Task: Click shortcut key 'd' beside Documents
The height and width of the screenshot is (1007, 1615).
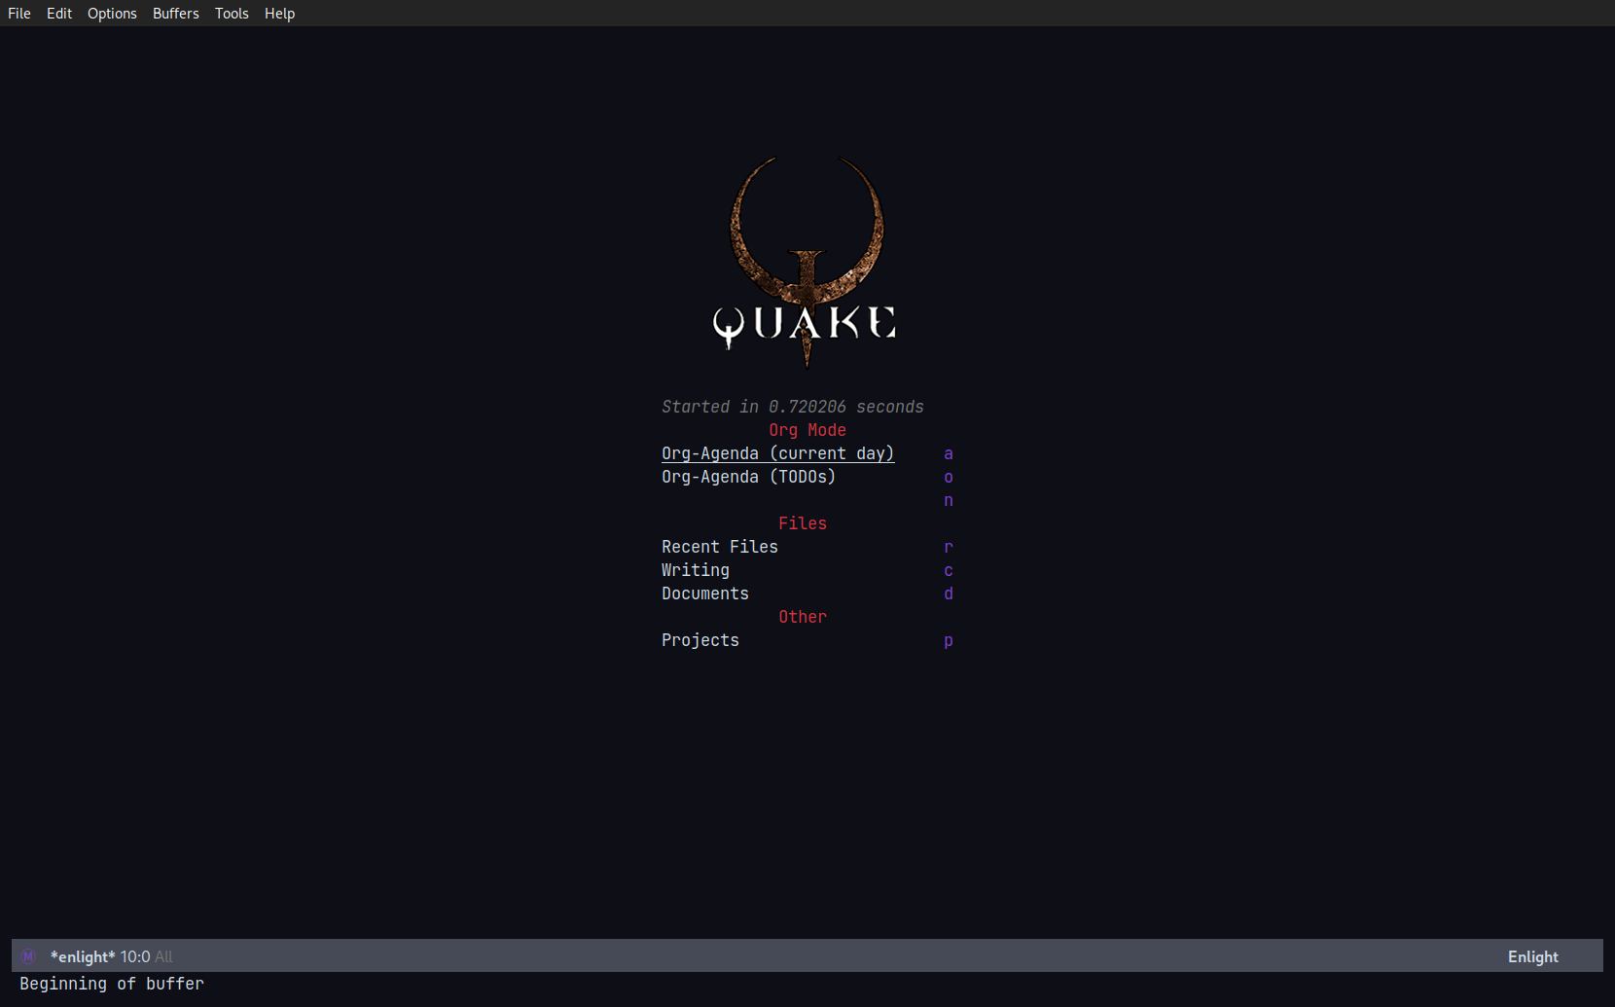Action: click(x=949, y=593)
